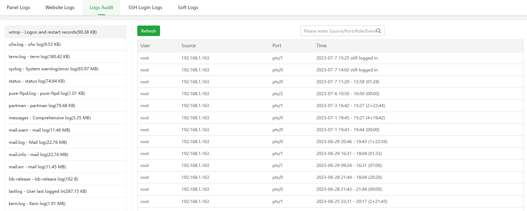
Task: Click the search magnifier icon
Action: point(379,31)
